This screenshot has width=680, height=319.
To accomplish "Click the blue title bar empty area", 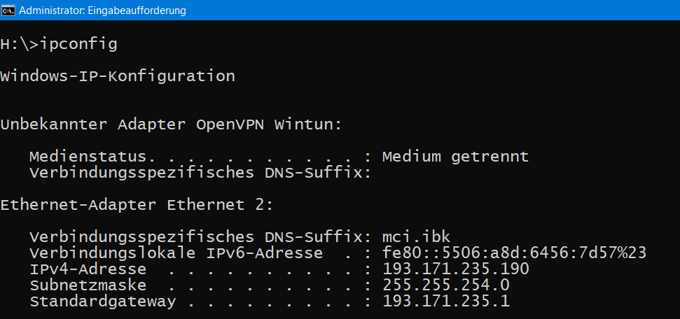I will tap(433, 10).
